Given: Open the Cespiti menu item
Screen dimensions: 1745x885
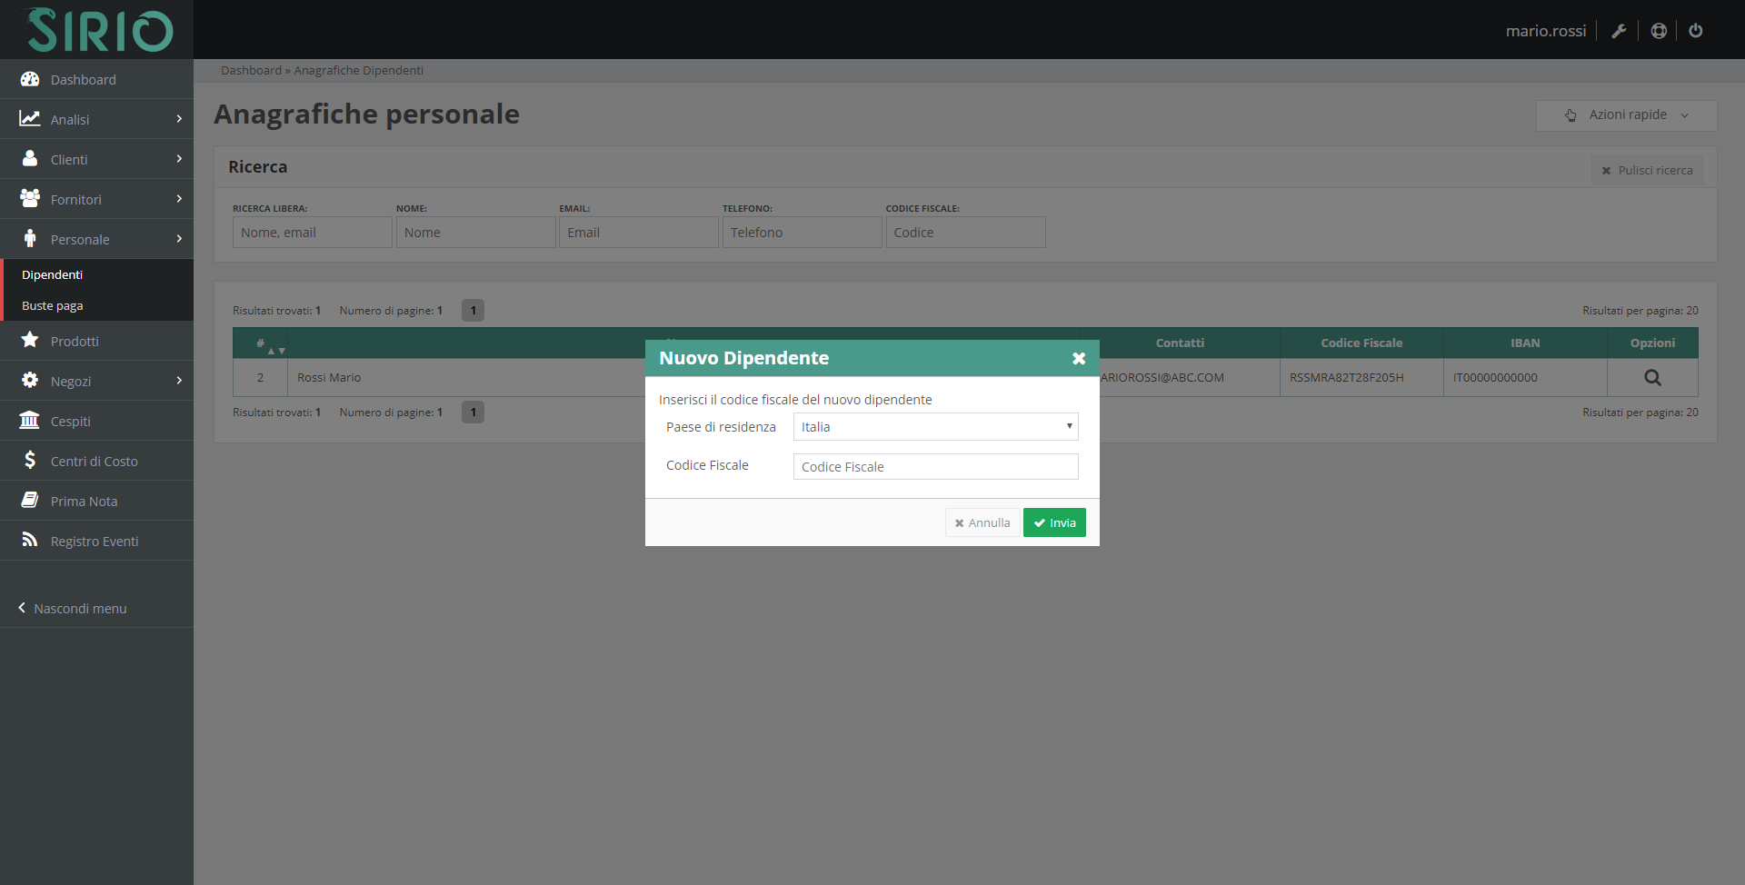Looking at the screenshot, I should 96,421.
